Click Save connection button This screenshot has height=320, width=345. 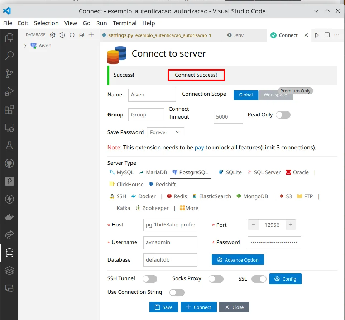click(163, 307)
